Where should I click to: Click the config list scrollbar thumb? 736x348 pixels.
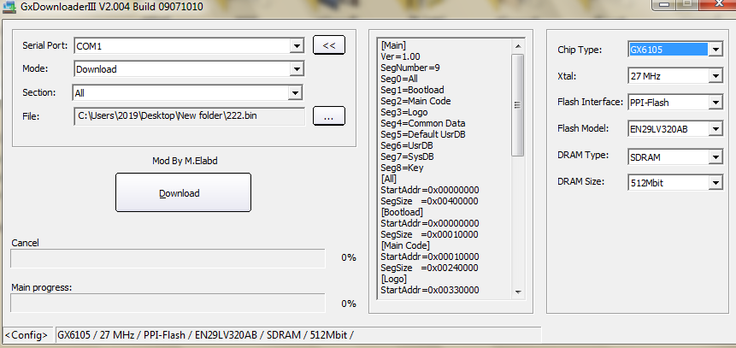pyautogui.click(x=518, y=104)
